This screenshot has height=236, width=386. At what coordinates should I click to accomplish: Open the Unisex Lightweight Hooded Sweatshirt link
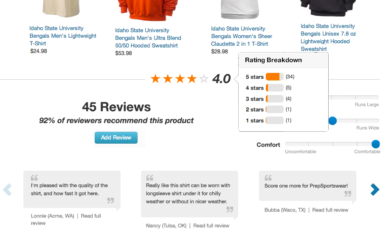coord(328,37)
